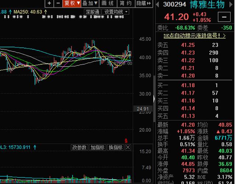The image size is (235, 184).
Task: Select 卖三 price 41.22
Action: click(188, 60)
